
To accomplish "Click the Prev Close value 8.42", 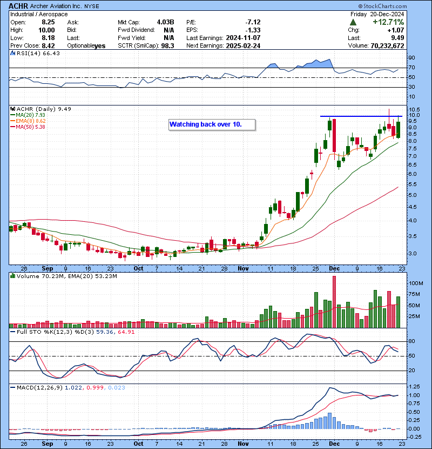I will (x=48, y=46).
